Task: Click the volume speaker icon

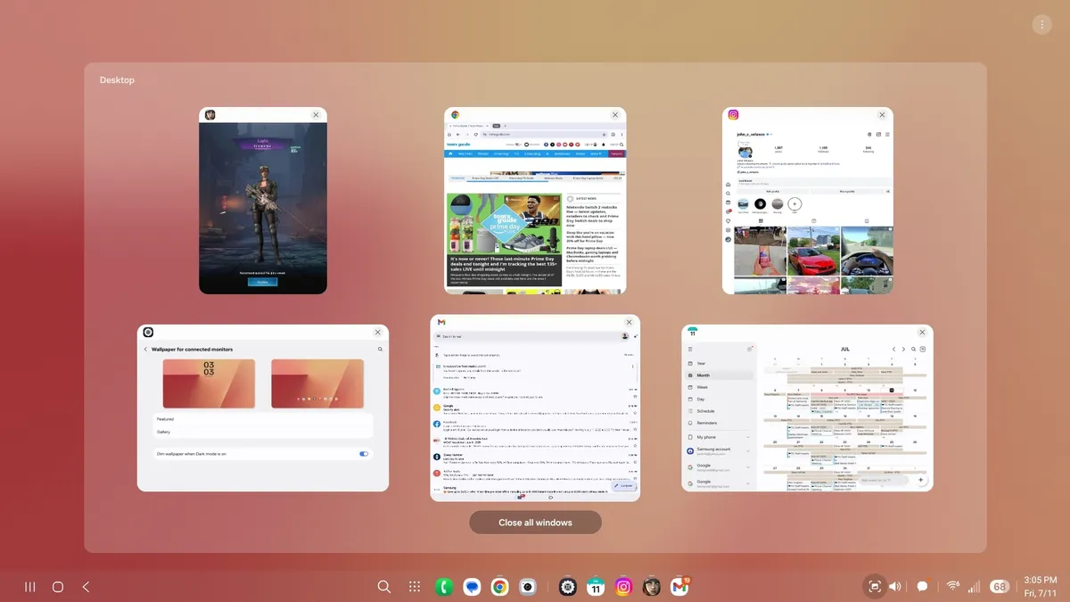Action: pyautogui.click(x=895, y=587)
